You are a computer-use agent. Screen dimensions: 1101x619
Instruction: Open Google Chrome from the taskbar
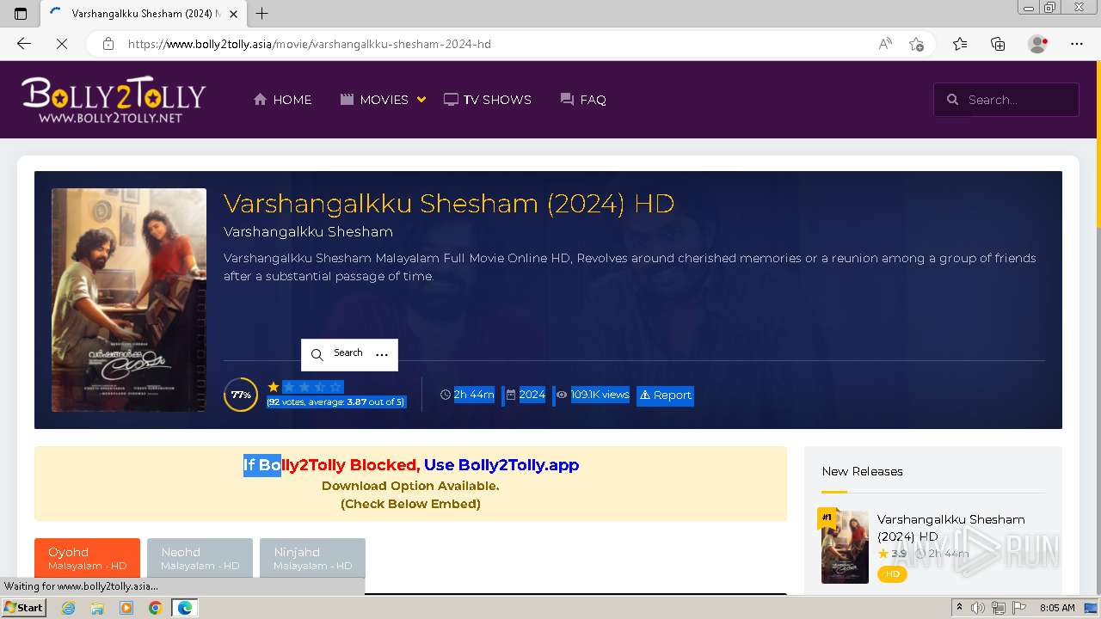[x=156, y=608]
